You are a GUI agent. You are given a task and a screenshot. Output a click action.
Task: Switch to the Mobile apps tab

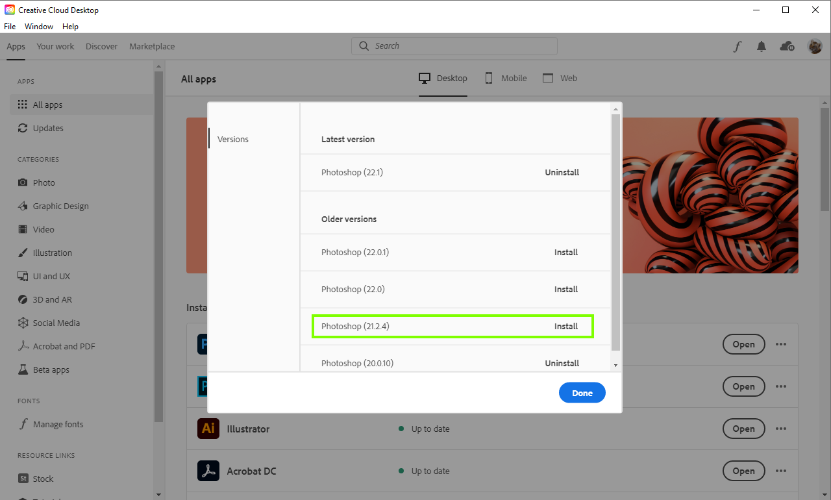click(x=506, y=78)
